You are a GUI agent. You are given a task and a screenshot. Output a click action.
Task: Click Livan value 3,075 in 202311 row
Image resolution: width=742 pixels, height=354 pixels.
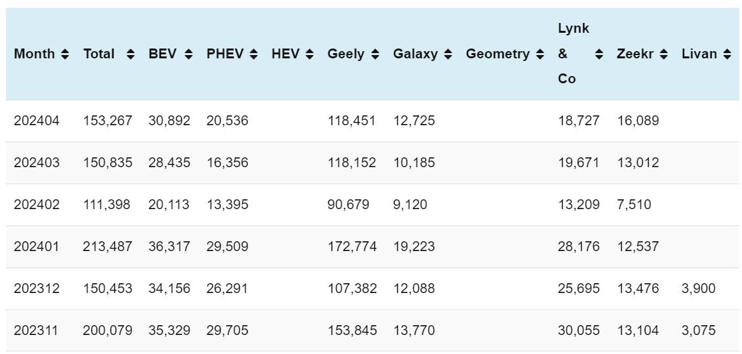699,330
